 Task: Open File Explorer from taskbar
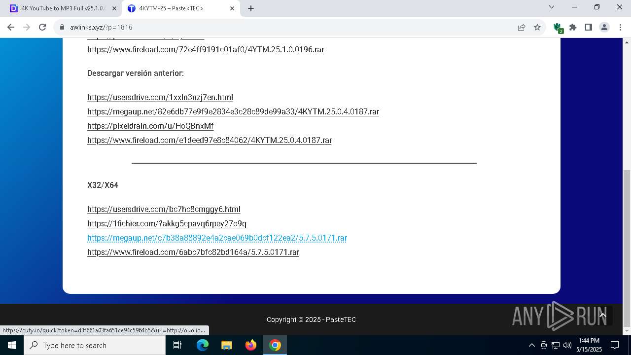point(227,345)
